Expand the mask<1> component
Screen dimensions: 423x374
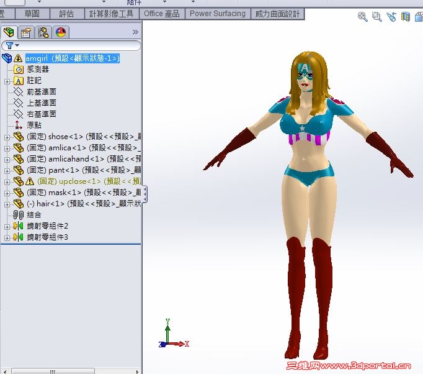click(x=7, y=193)
